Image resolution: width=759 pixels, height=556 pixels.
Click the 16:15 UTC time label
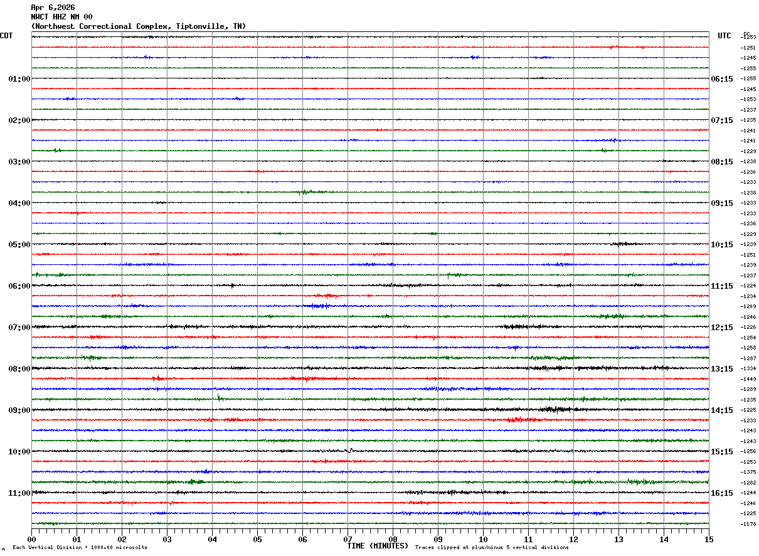721,493
